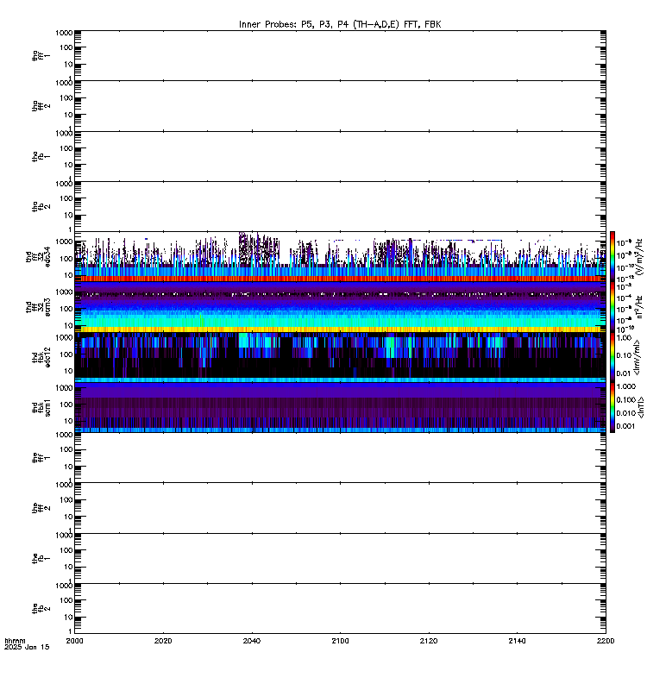This screenshot has width=647, height=690.
Task: Click the '1.00' tick on <|mV/m|> color bar
Action: click(624, 338)
